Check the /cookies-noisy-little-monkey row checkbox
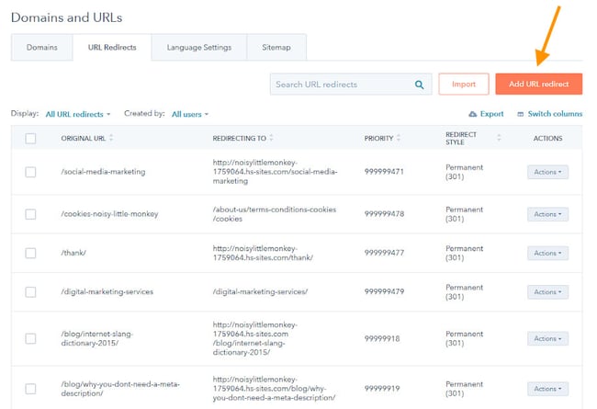The height and width of the screenshot is (409, 597). (x=30, y=214)
